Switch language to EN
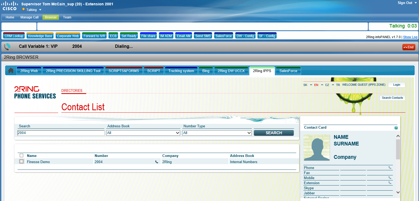The width and height of the screenshot is (419, 201). pos(316,85)
